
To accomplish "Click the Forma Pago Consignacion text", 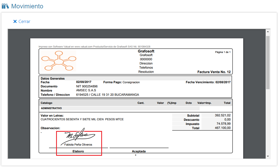I will point(122,82).
